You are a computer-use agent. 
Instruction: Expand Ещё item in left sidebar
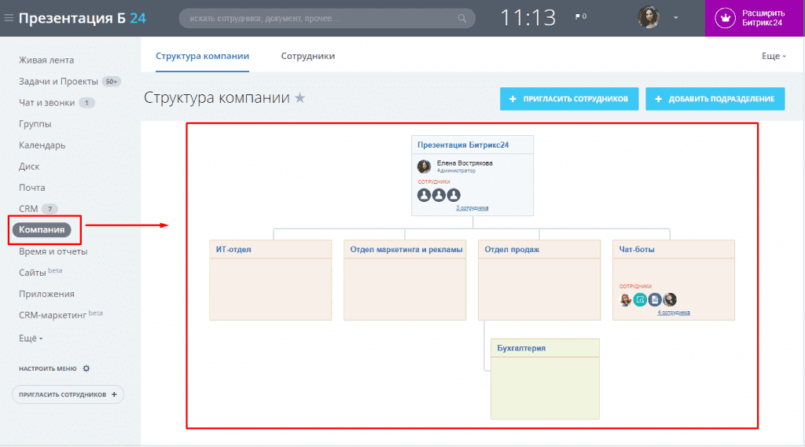tap(31, 338)
